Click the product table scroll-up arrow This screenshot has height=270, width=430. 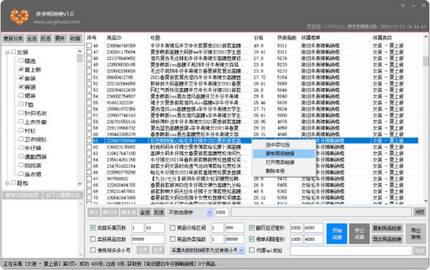point(426,37)
